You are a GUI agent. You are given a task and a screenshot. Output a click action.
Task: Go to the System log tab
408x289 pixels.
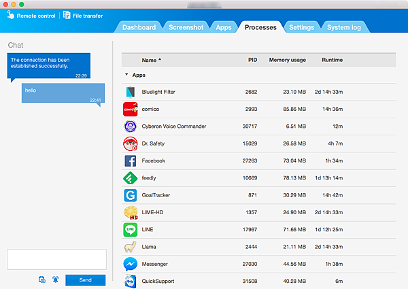click(343, 27)
